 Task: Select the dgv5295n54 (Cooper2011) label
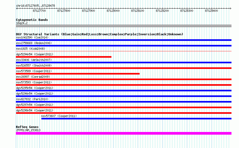click(x=35, y=88)
